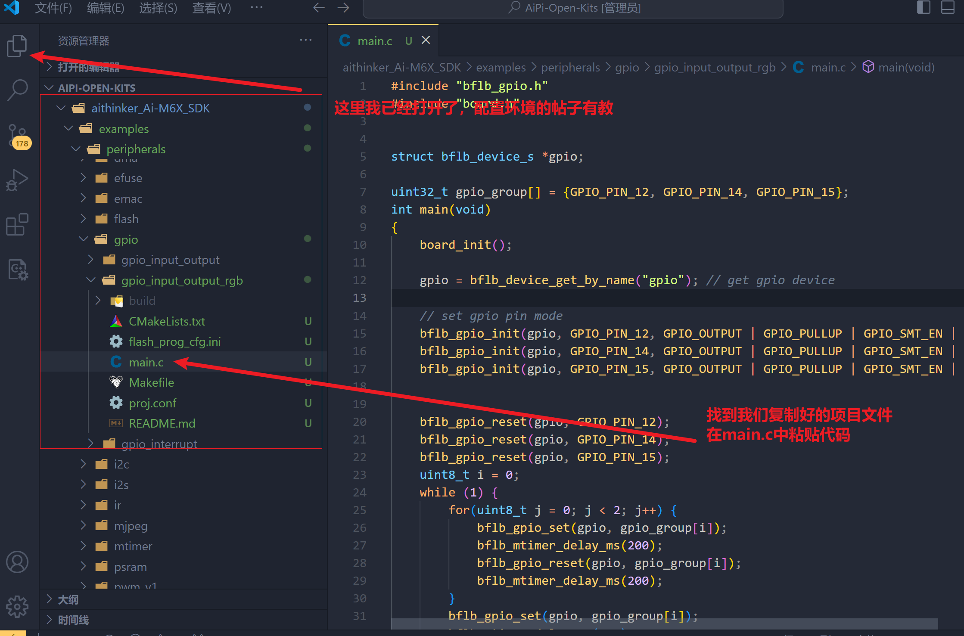Open README.md file
The width and height of the screenshot is (964, 636).
point(183,423)
